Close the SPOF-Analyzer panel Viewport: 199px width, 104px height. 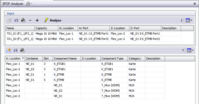(x=194, y=4)
